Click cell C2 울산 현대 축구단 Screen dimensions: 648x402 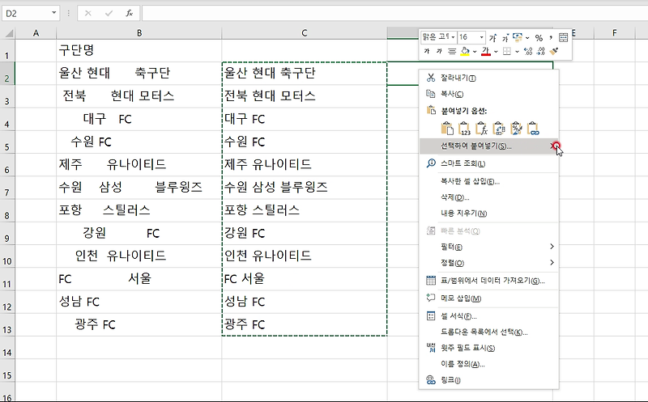[305, 74]
